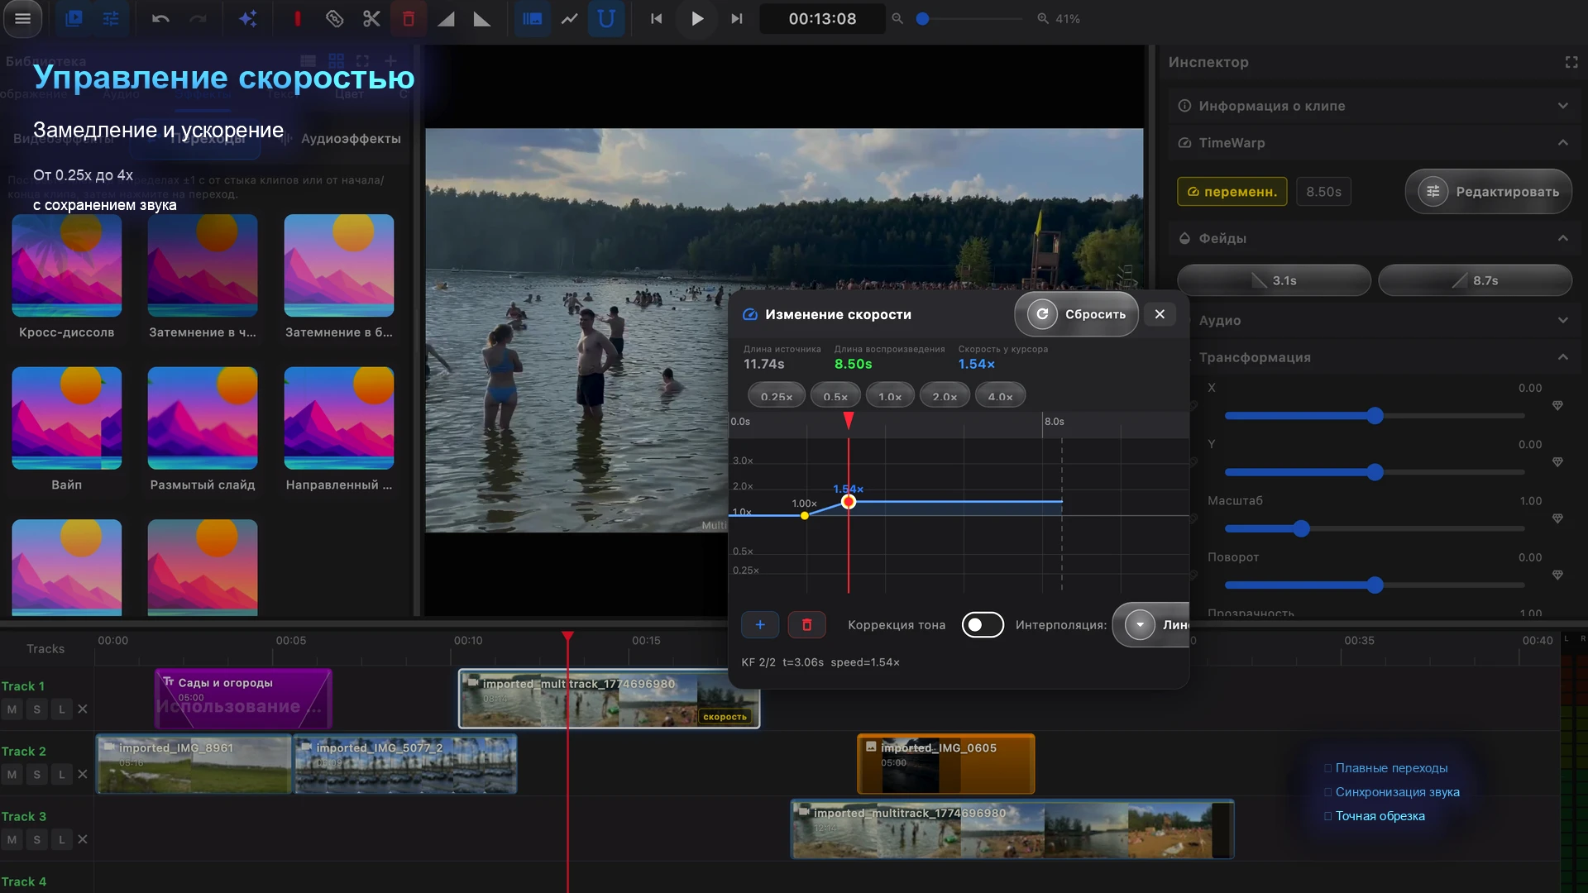Undo the last action

(160, 18)
